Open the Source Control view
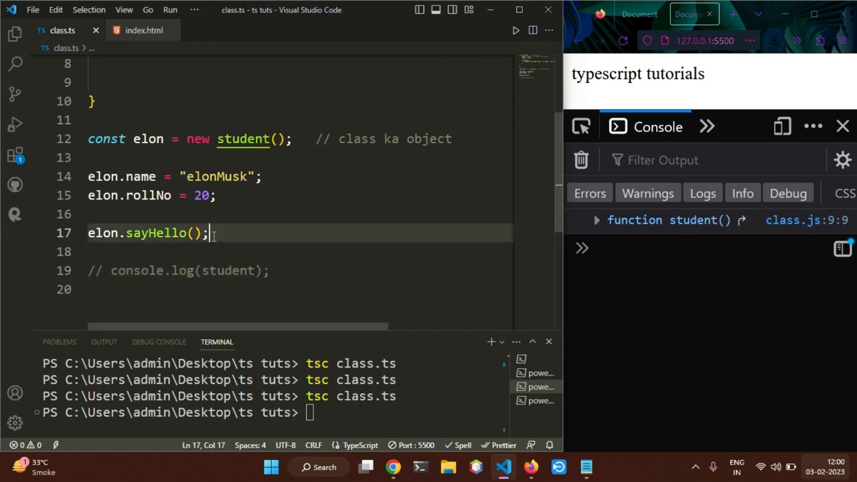Image resolution: width=857 pixels, height=482 pixels. click(x=15, y=94)
